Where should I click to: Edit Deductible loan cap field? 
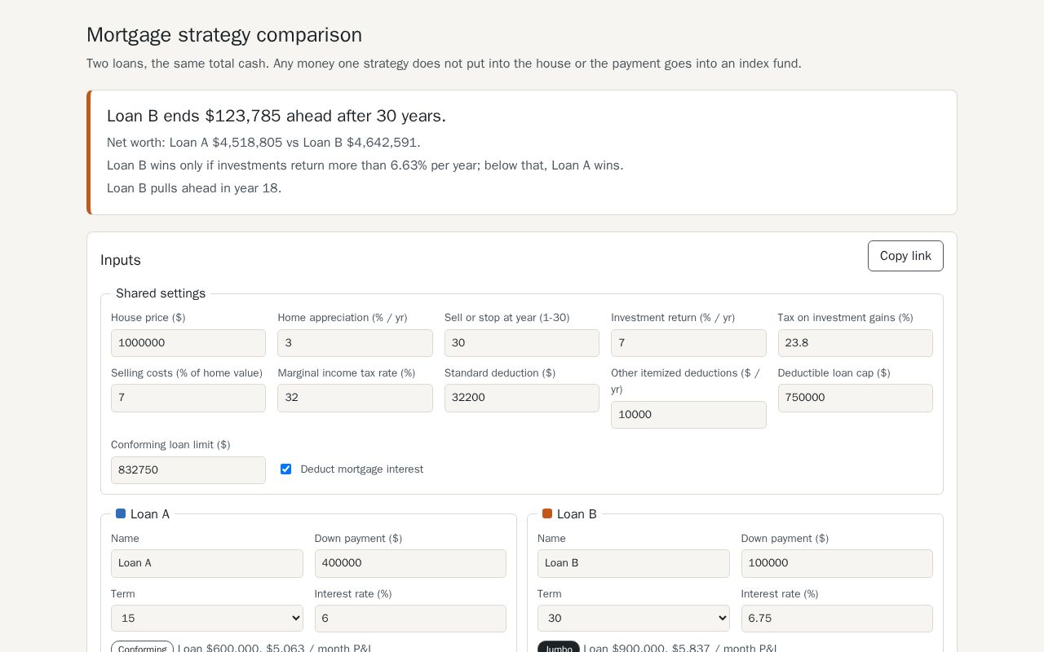pyautogui.click(x=856, y=398)
